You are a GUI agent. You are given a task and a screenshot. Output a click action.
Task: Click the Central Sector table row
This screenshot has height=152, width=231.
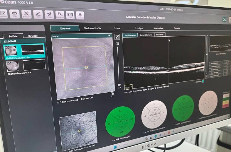[219, 69]
